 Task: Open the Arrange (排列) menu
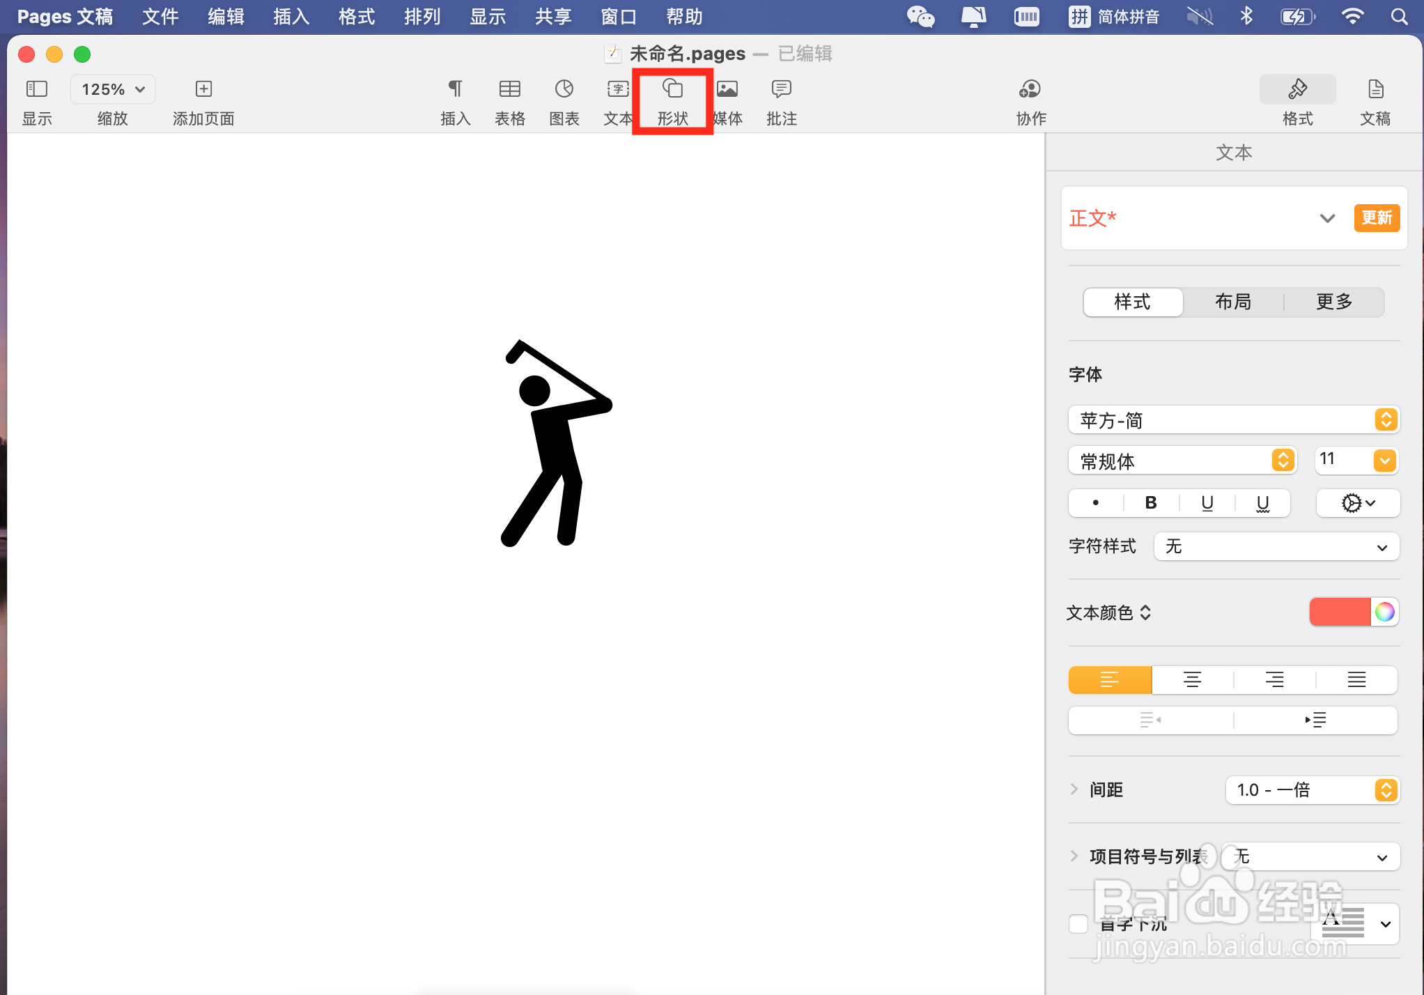pyautogui.click(x=421, y=16)
